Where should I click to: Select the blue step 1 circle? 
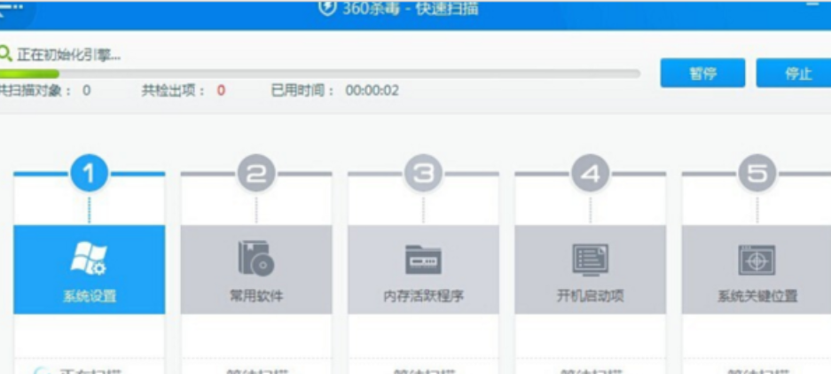pos(89,175)
